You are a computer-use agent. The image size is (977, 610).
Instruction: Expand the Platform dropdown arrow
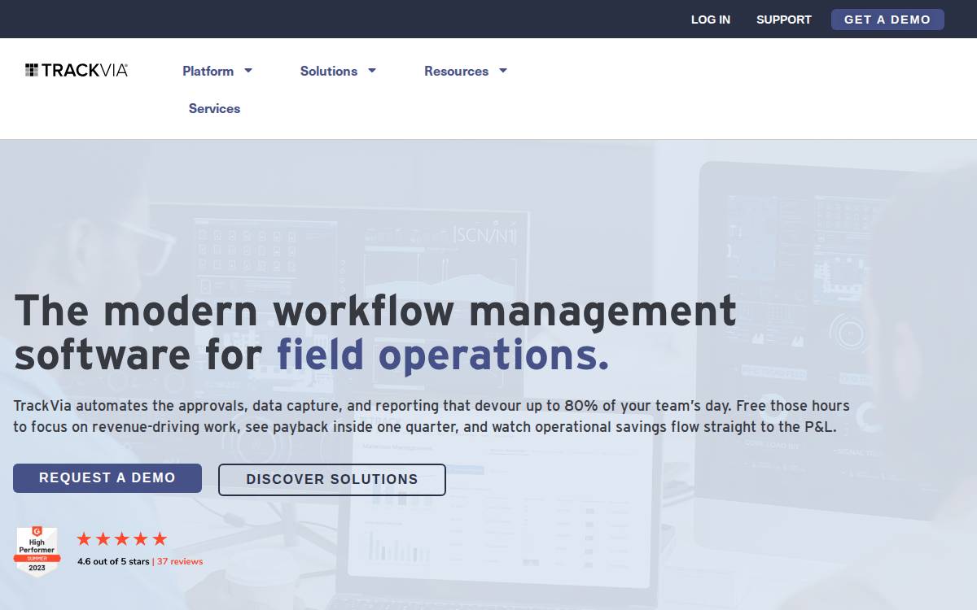coord(248,71)
